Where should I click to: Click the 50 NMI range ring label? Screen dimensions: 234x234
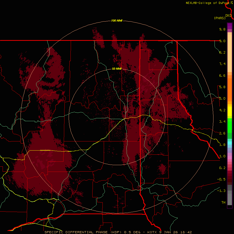click(117, 69)
